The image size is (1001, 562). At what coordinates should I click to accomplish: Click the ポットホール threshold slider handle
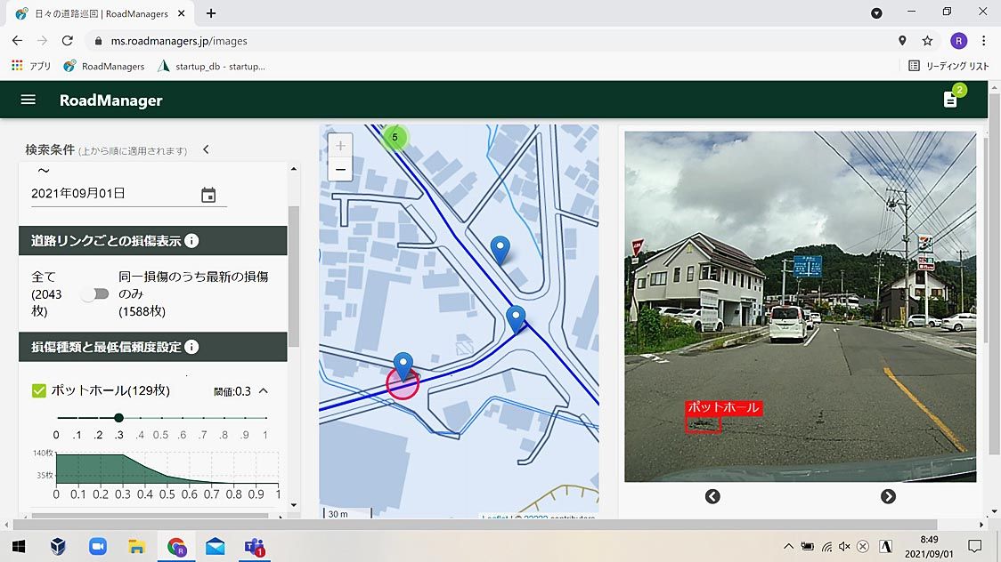point(118,417)
